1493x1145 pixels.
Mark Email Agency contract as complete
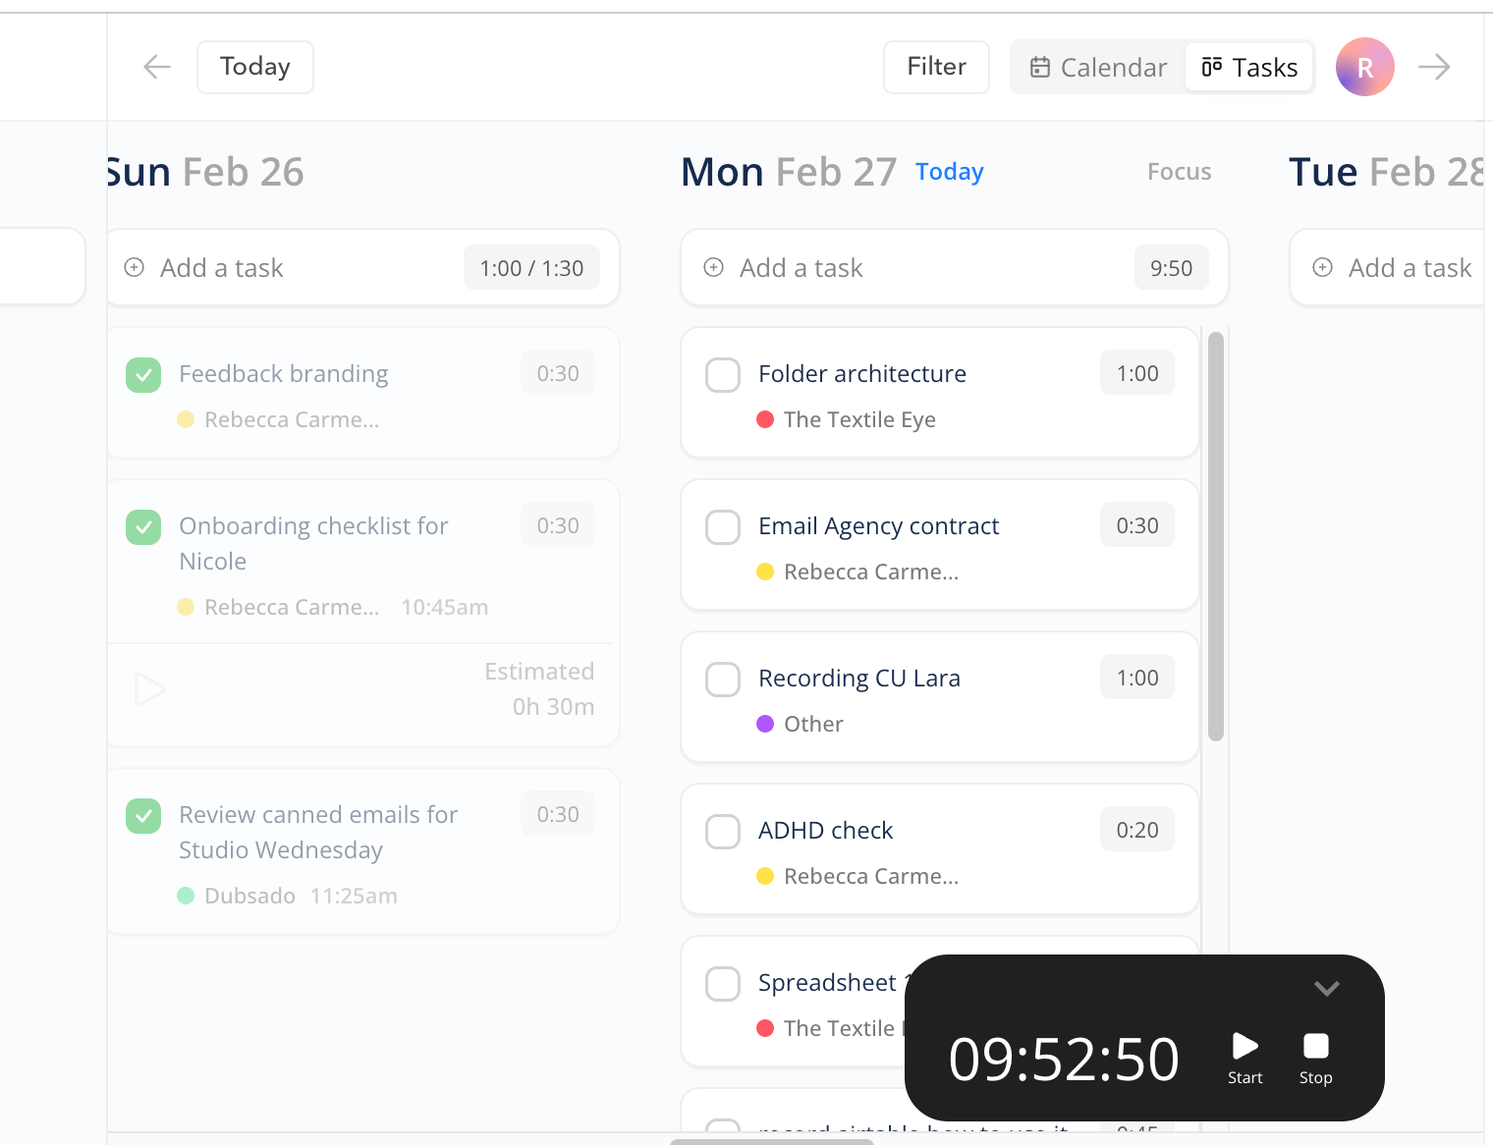[723, 527]
